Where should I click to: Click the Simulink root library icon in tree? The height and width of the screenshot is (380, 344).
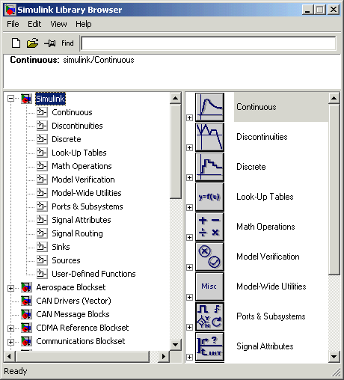[x=26, y=99]
